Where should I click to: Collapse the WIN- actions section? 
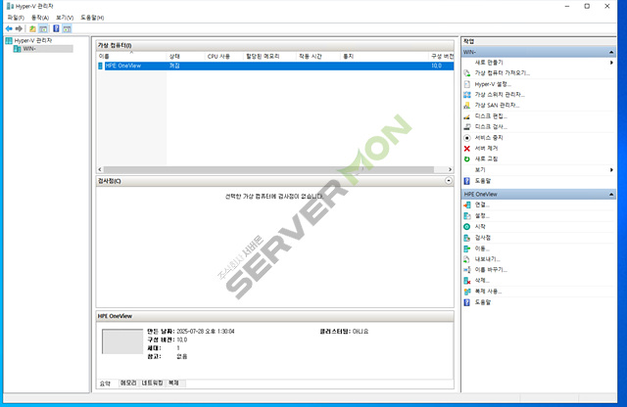pos(611,52)
